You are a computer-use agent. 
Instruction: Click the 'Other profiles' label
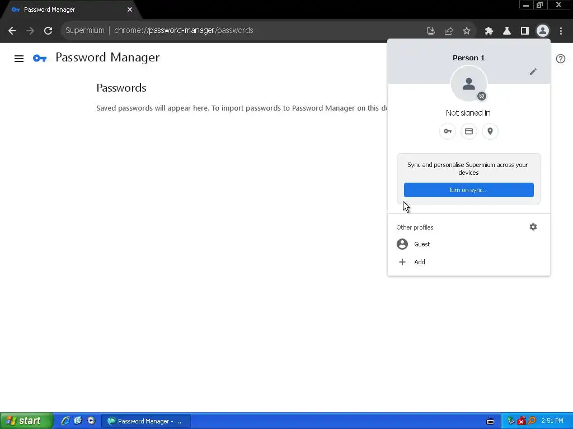click(x=415, y=227)
